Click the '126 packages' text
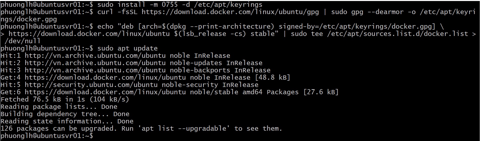 24,128
